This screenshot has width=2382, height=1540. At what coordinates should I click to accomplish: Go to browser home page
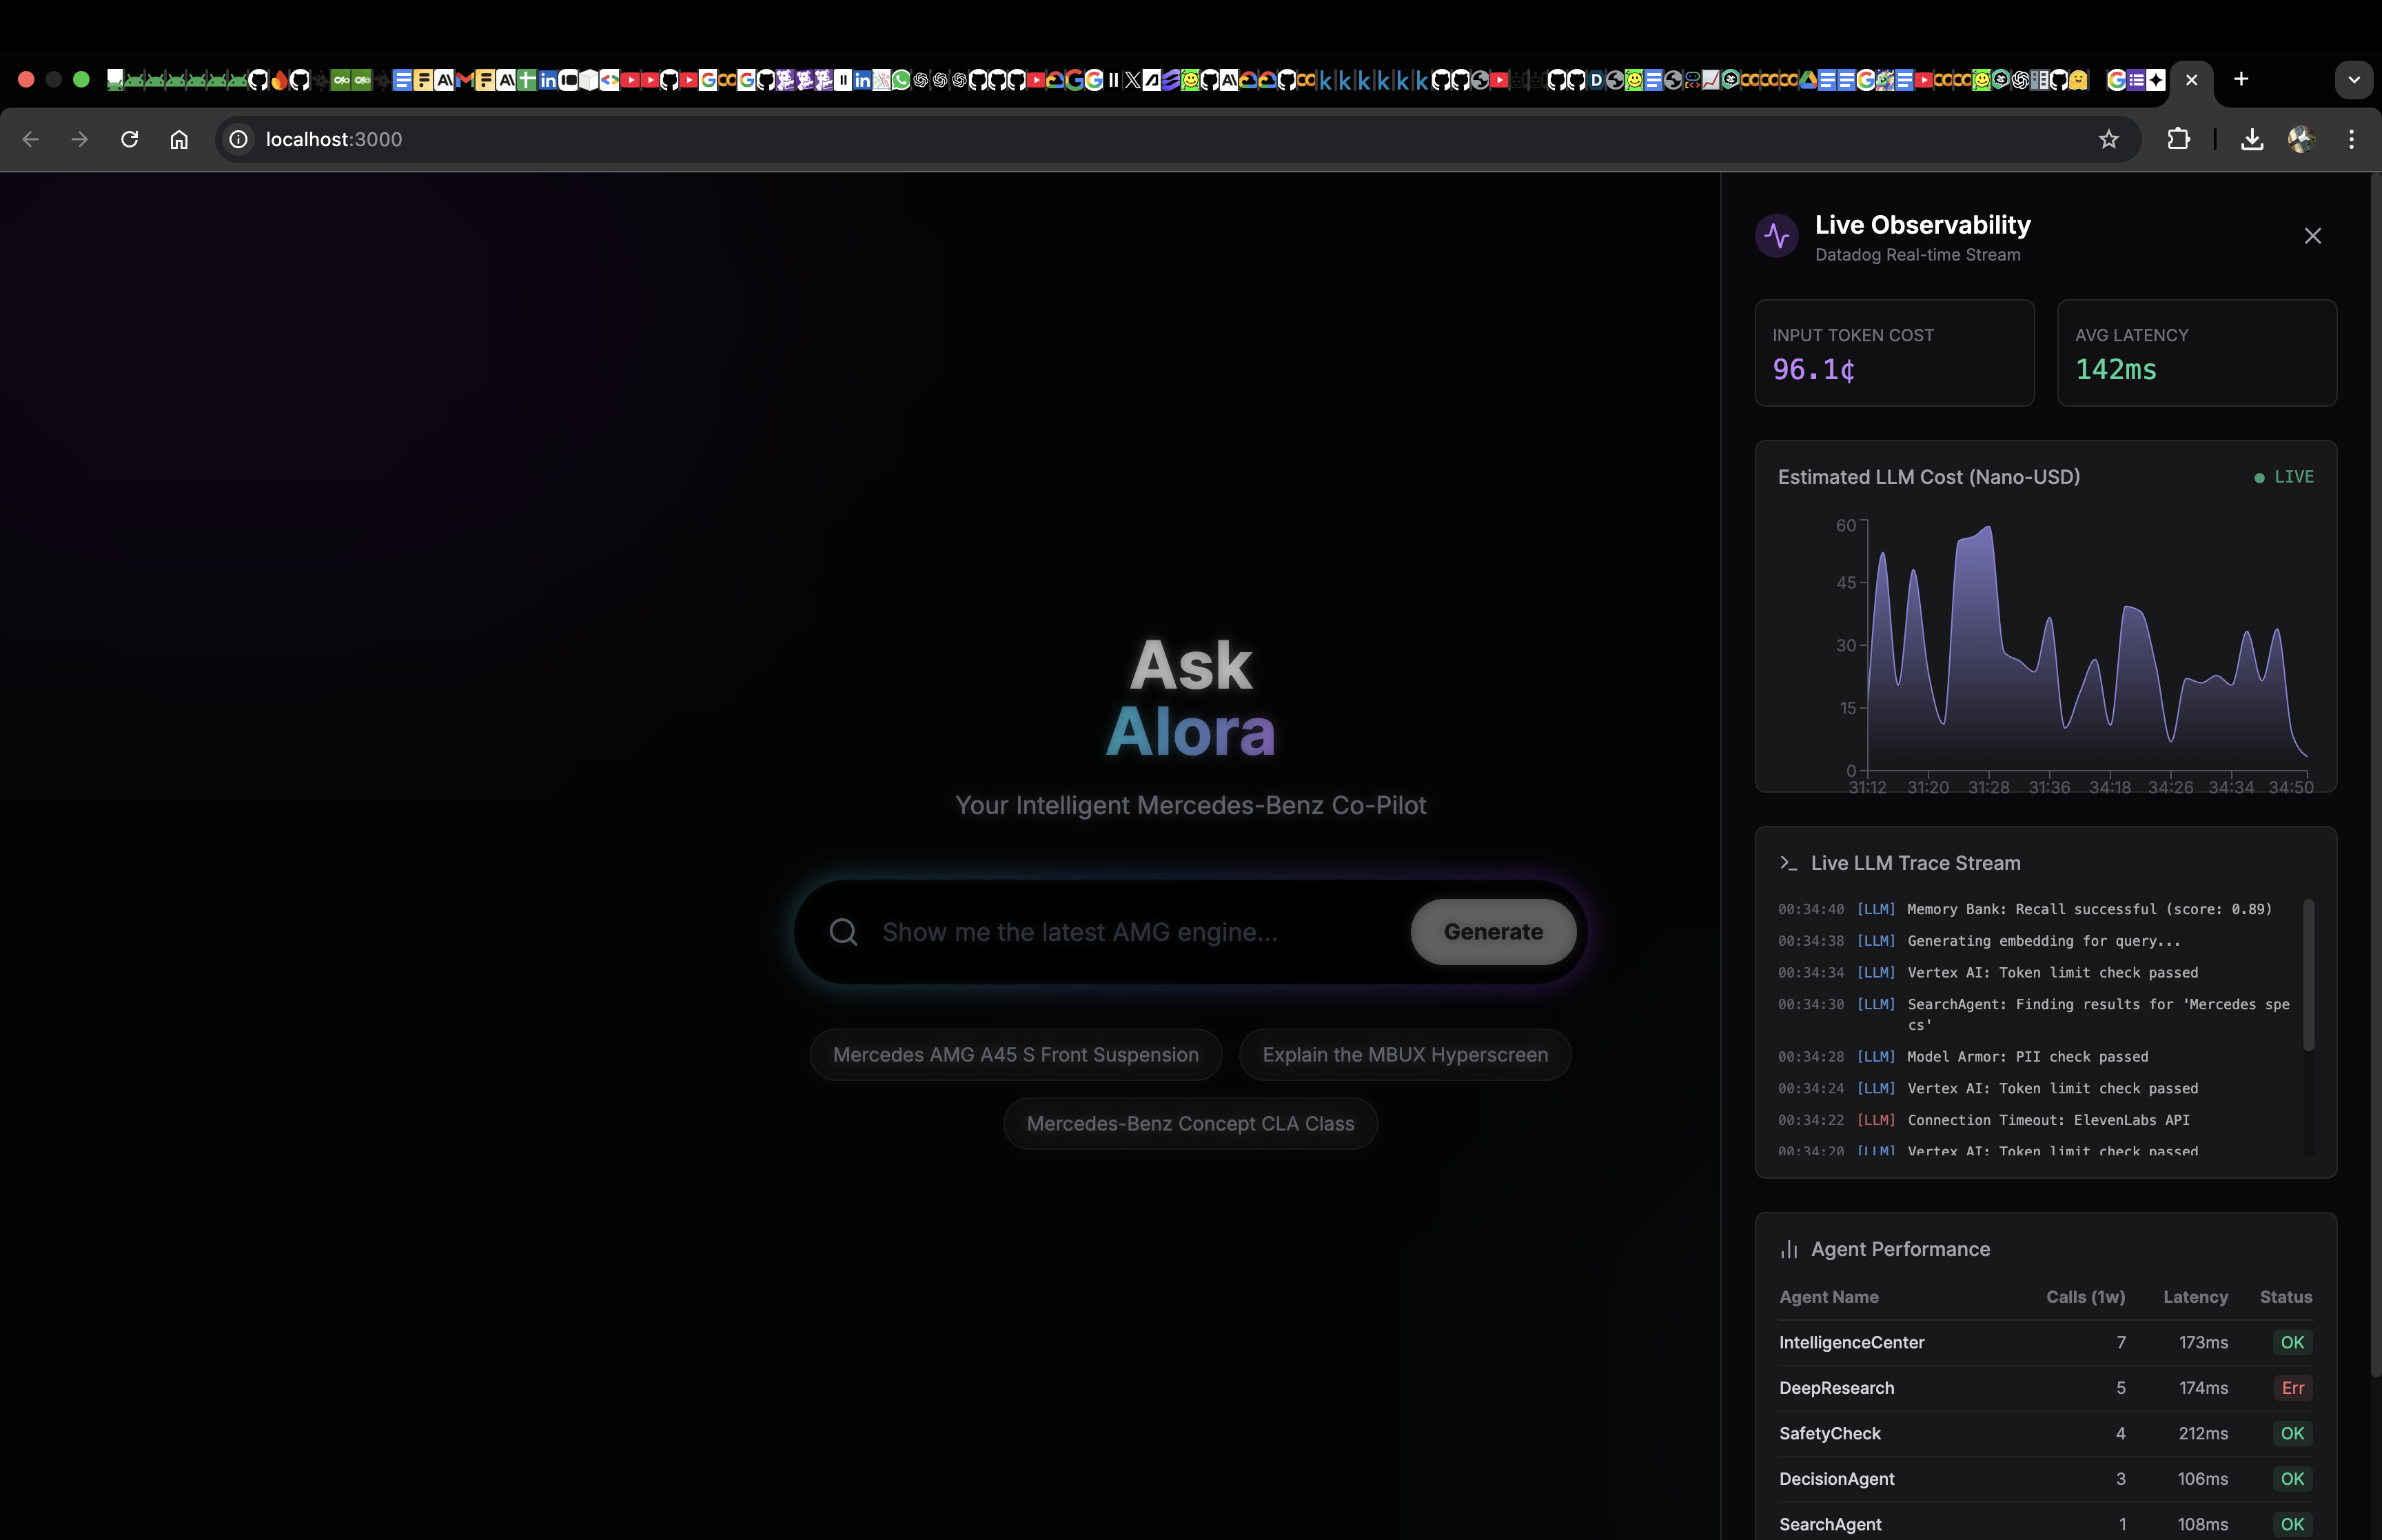(179, 139)
